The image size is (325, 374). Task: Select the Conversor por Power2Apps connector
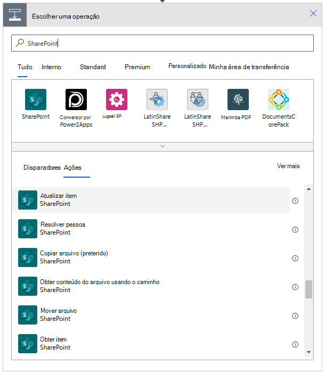coord(76,99)
